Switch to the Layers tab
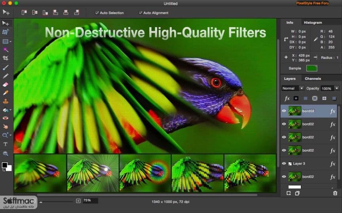The width and height of the screenshot is (342, 213). [x=290, y=78]
